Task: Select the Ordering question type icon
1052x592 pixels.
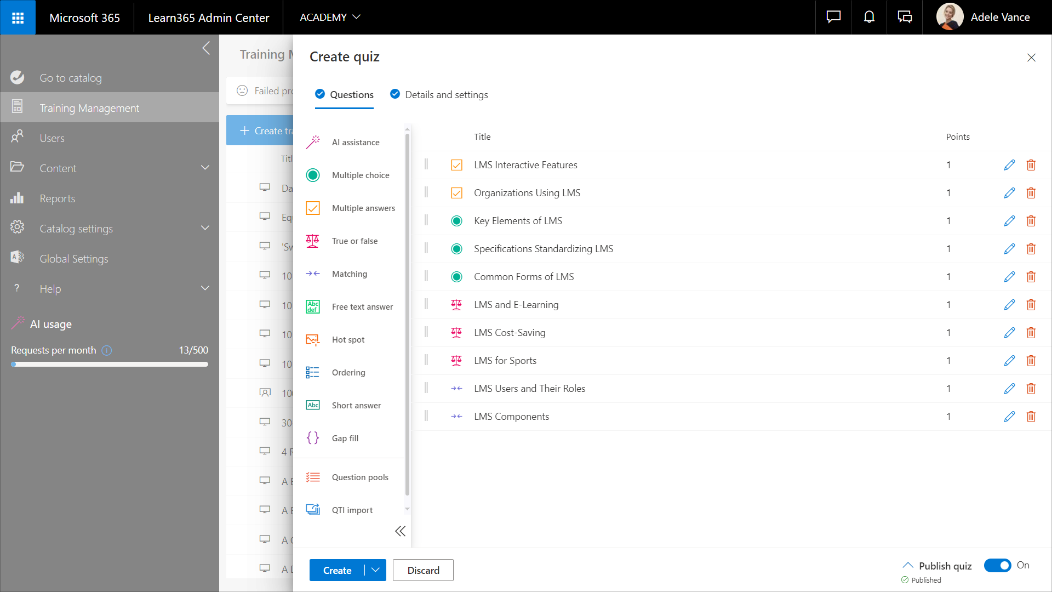Action: [x=313, y=373]
